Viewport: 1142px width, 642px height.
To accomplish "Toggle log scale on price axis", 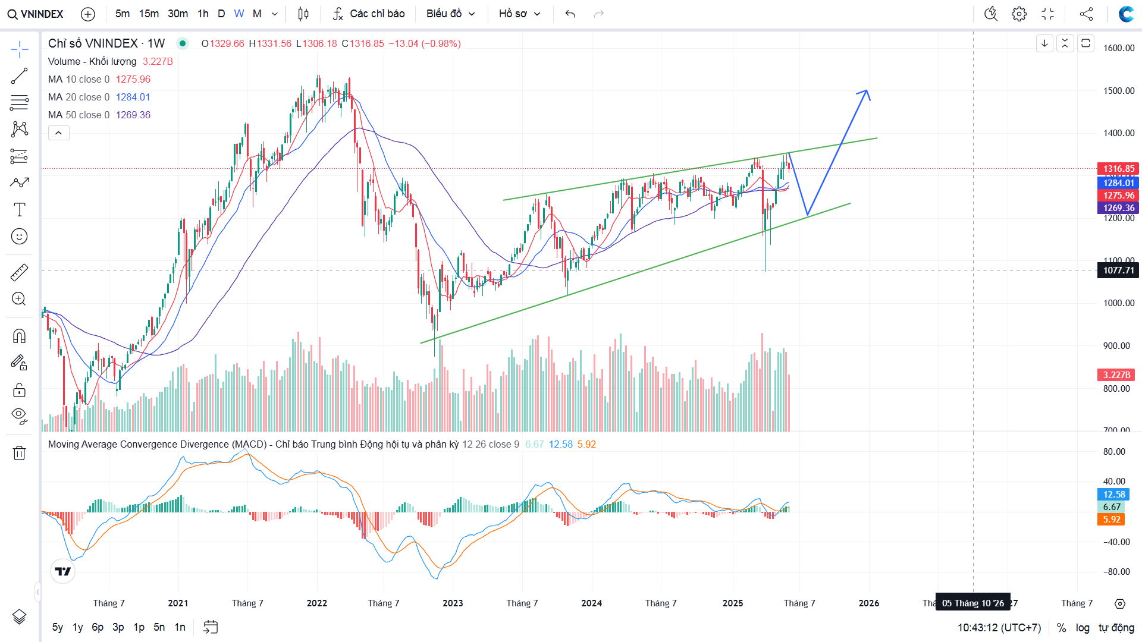I will tap(1083, 628).
